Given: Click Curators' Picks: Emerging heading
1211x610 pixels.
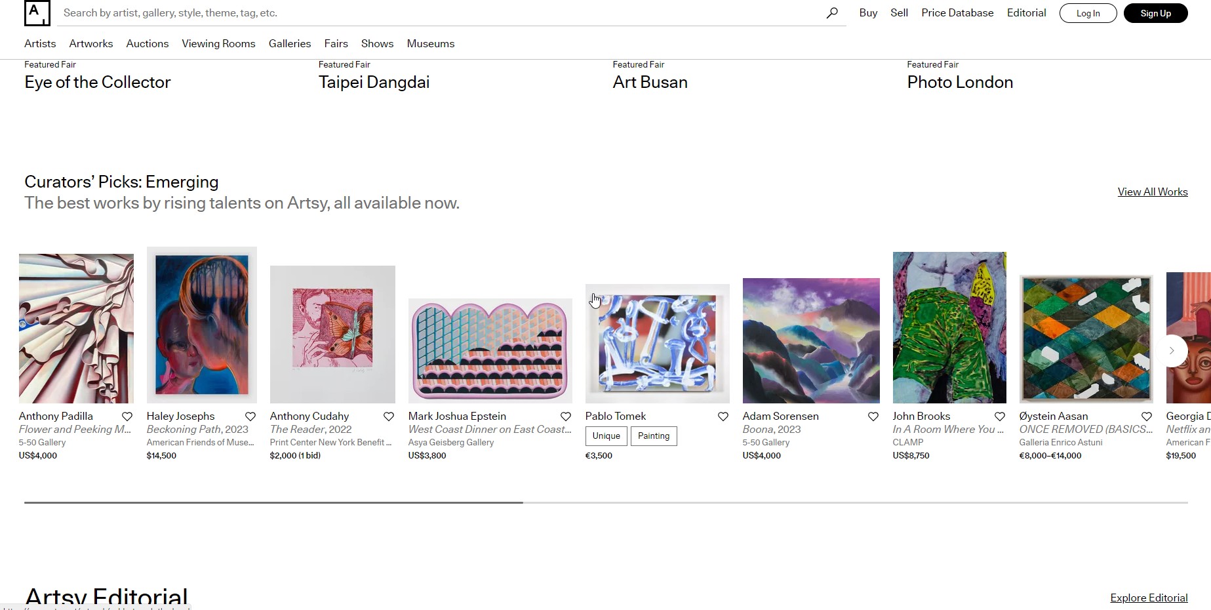Looking at the screenshot, I should 121,182.
